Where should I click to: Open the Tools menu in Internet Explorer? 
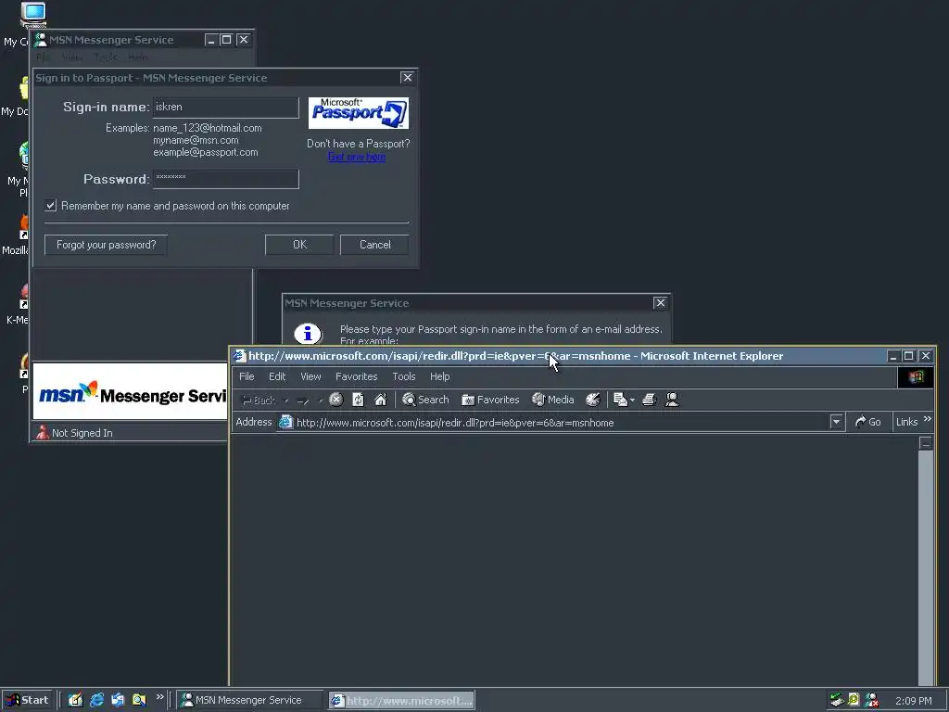[404, 376]
